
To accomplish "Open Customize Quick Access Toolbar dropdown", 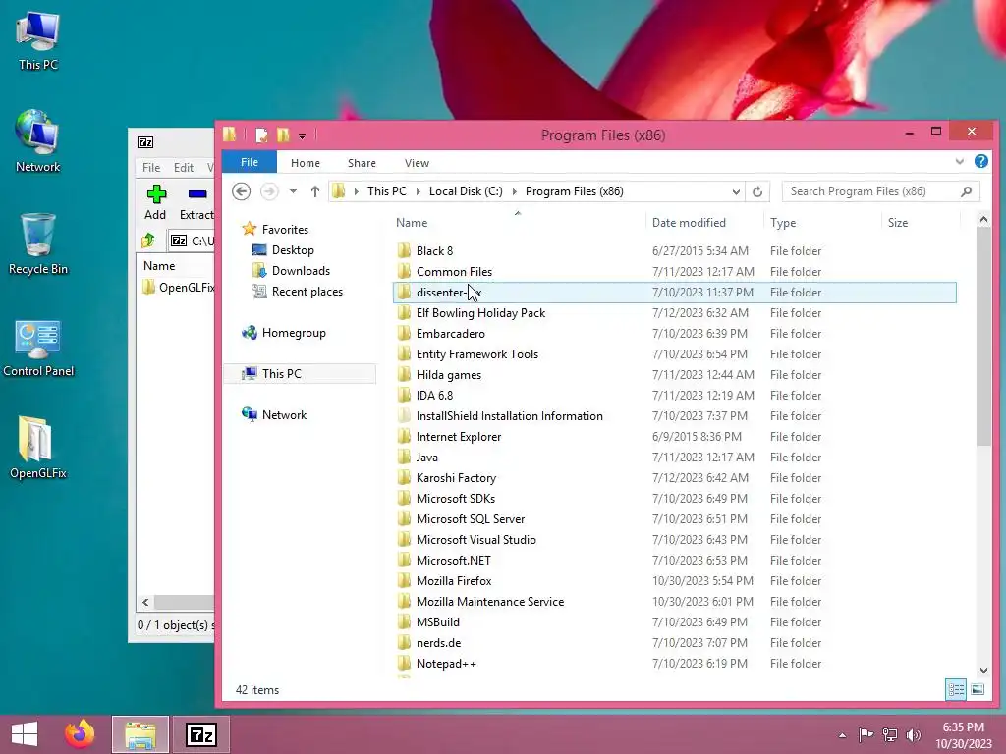I will click(302, 135).
